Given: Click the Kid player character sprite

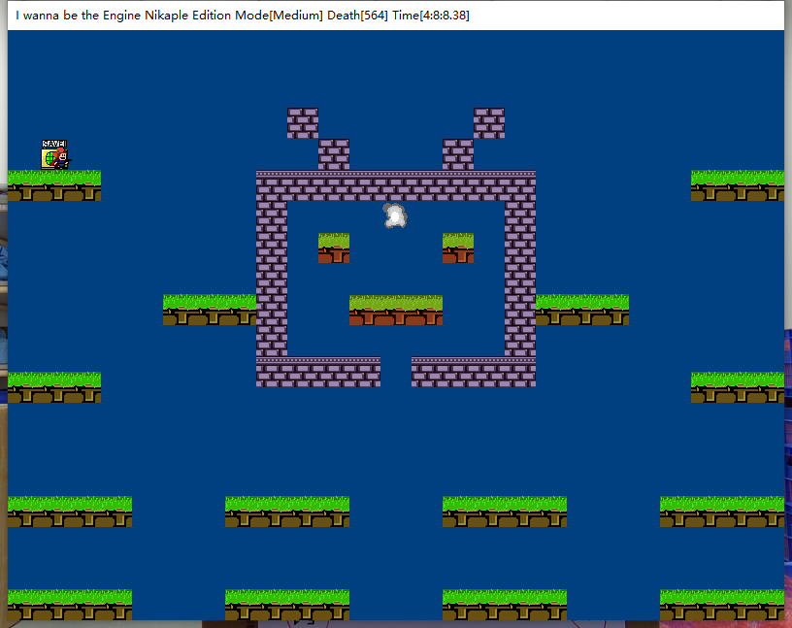Looking at the screenshot, I should (x=62, y=158).
